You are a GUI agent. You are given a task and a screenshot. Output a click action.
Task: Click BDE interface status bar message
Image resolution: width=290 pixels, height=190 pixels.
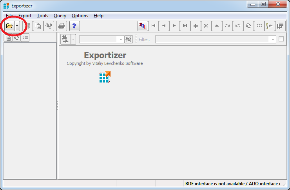click(x=233, y=184)
